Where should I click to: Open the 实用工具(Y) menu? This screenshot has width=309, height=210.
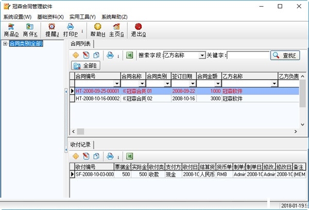82,17
